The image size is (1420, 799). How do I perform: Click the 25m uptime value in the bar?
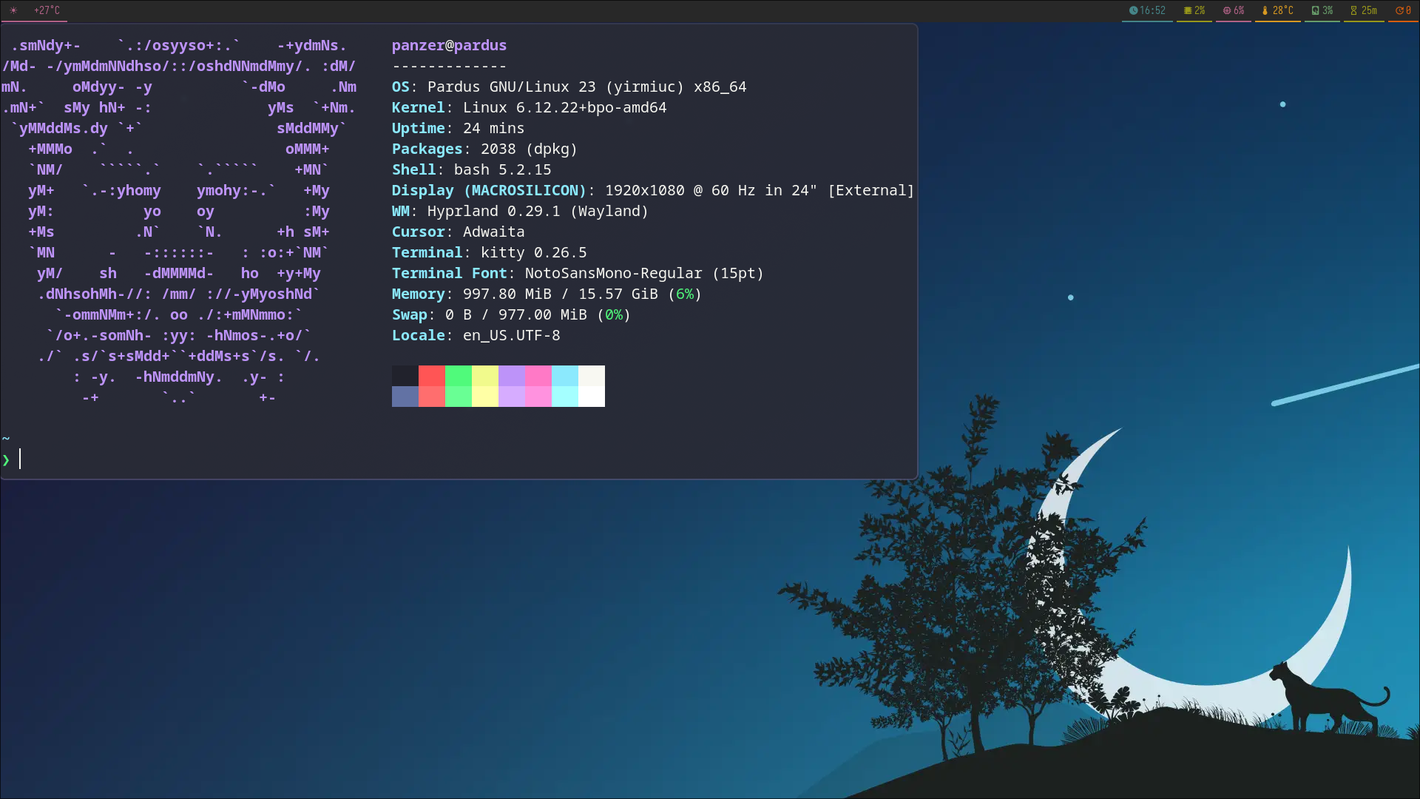1369,10
